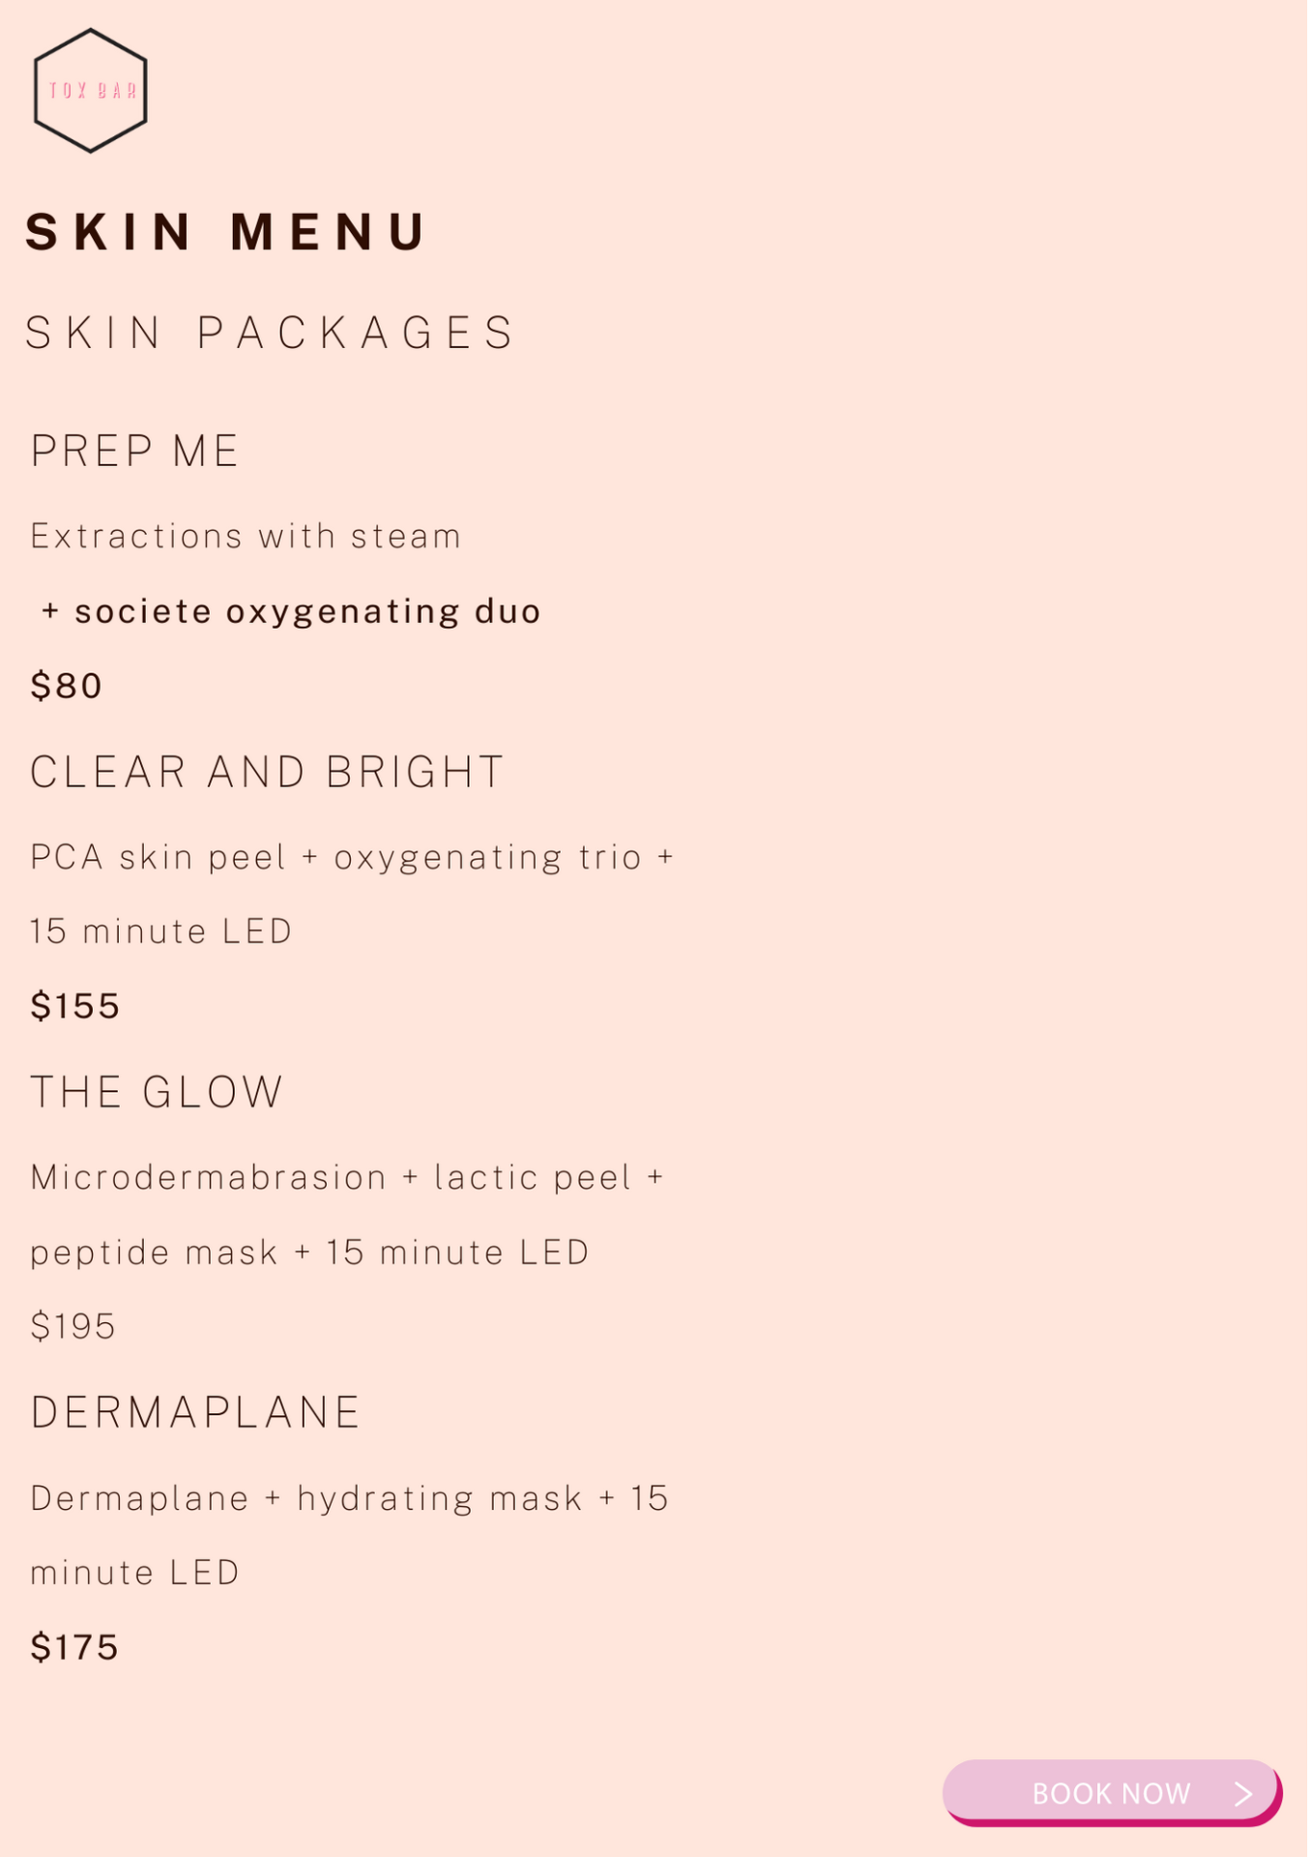Screen dimensions: 1308x1857
Task: Click the SKIN MENU heading
Action: click(x=225, y=232)
